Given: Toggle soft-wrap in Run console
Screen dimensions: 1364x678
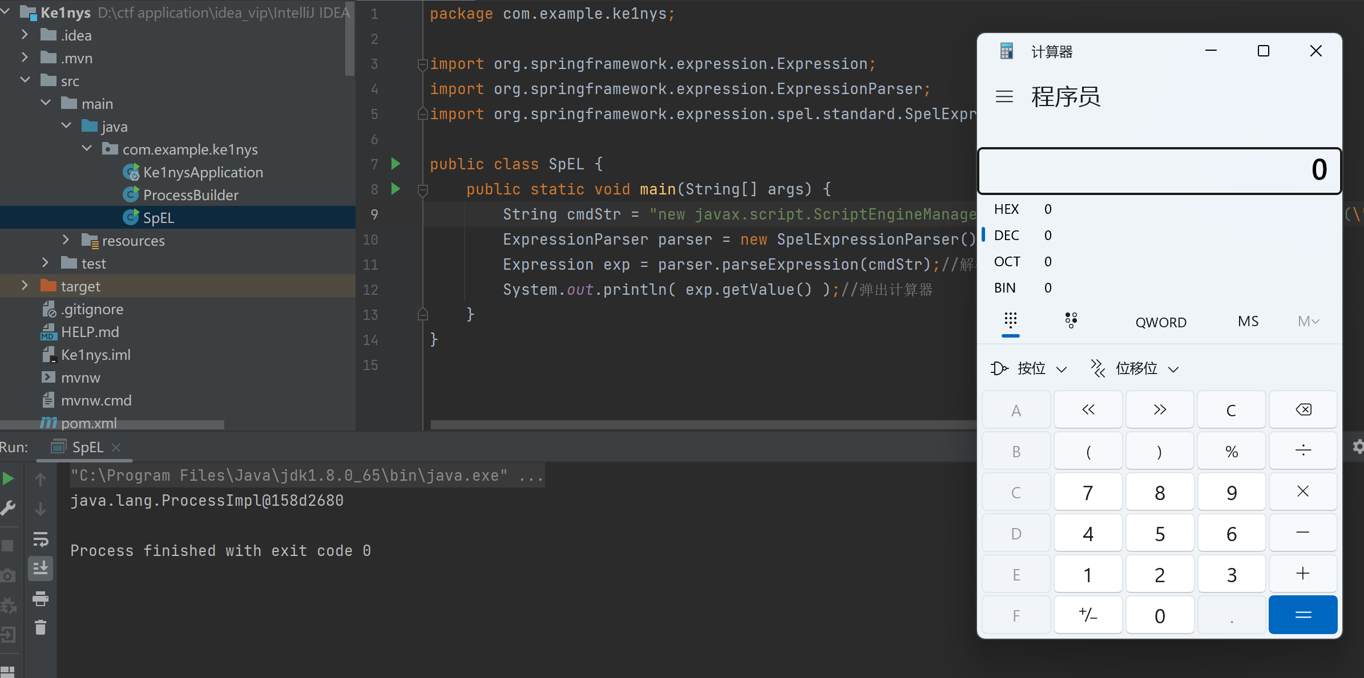Looking at the screenshot, I should pos(41,539).
